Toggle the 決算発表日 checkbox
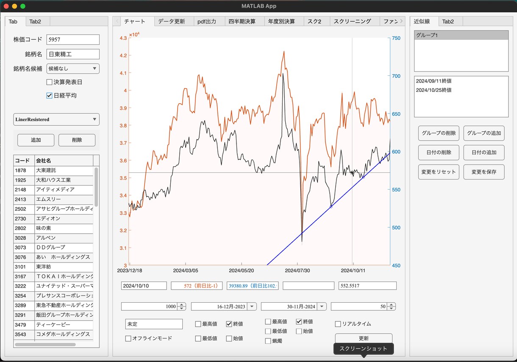The width and height of the screenshot is (517, 362). (x=49, y=82)
